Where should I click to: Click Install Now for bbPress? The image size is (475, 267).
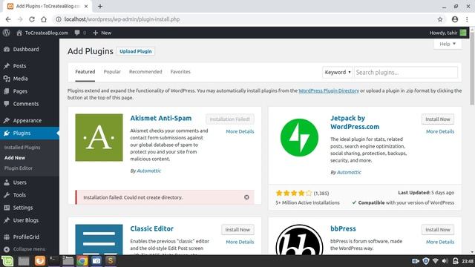438,230
